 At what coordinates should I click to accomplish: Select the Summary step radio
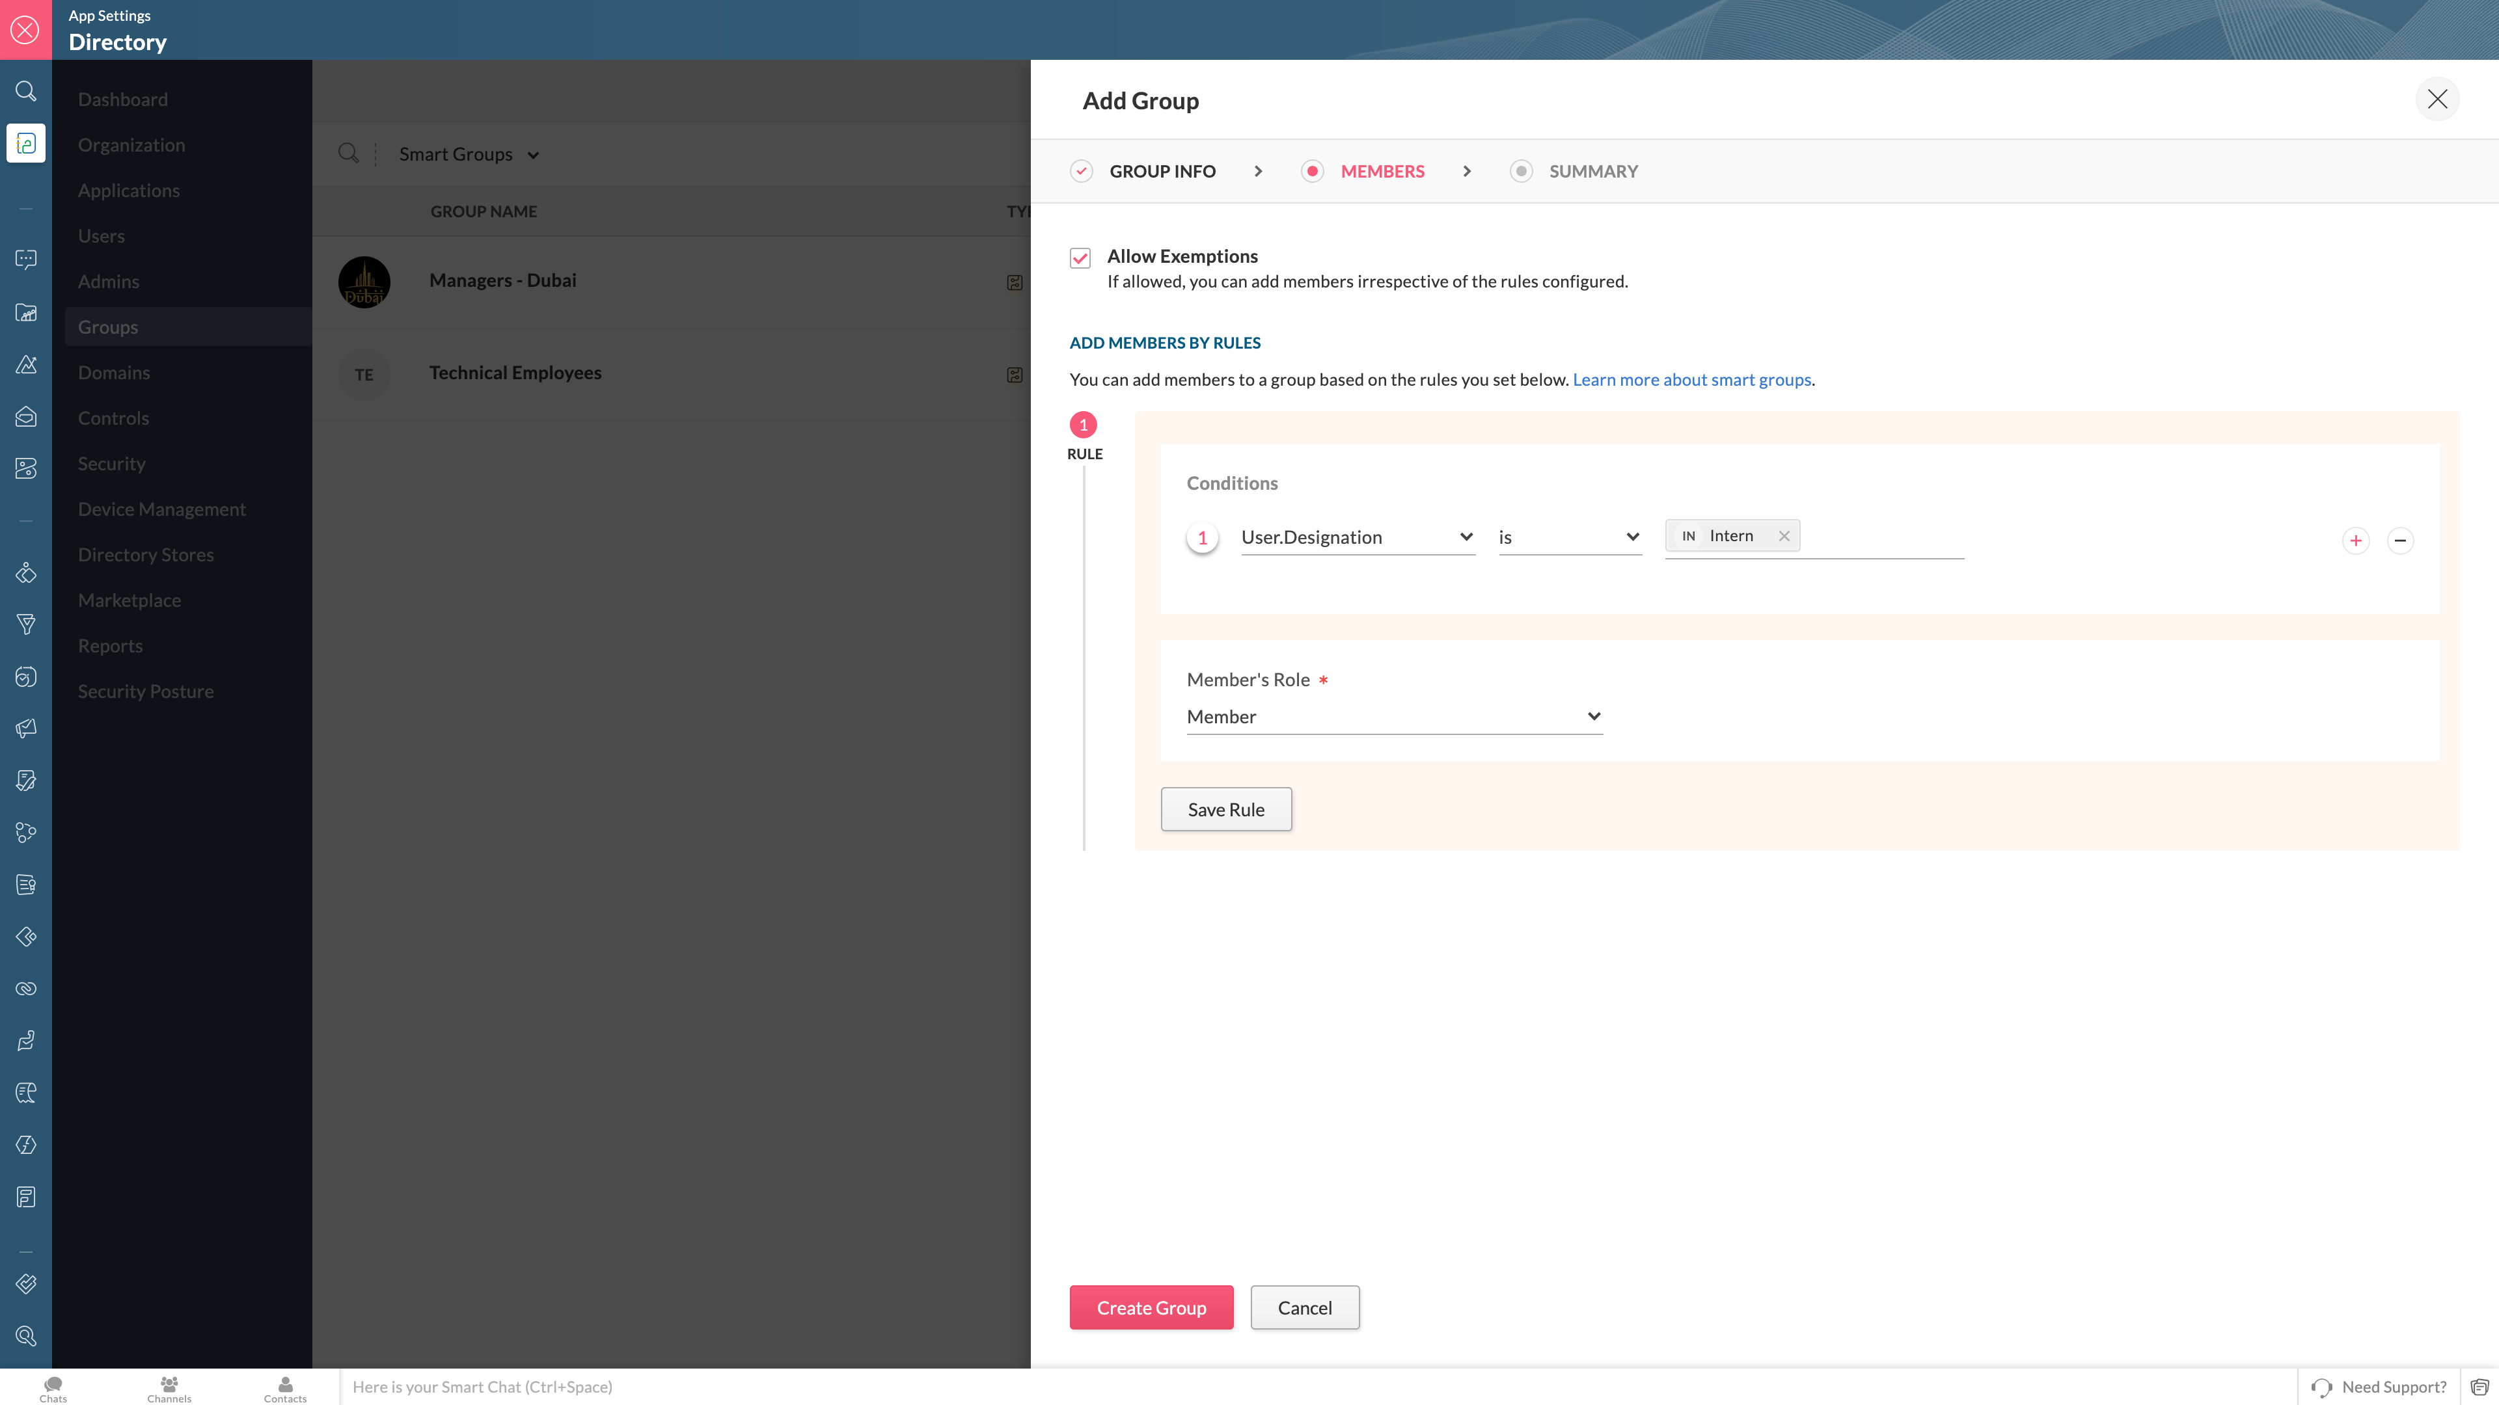point(1520,172)
